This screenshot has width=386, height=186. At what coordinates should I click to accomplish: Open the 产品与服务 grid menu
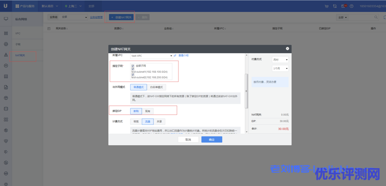click(25, 6)
